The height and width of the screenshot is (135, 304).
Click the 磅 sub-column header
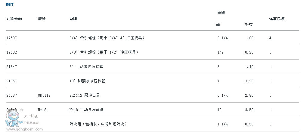(x=218, y=25)
